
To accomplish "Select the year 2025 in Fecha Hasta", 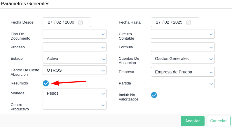I will 178,22.
